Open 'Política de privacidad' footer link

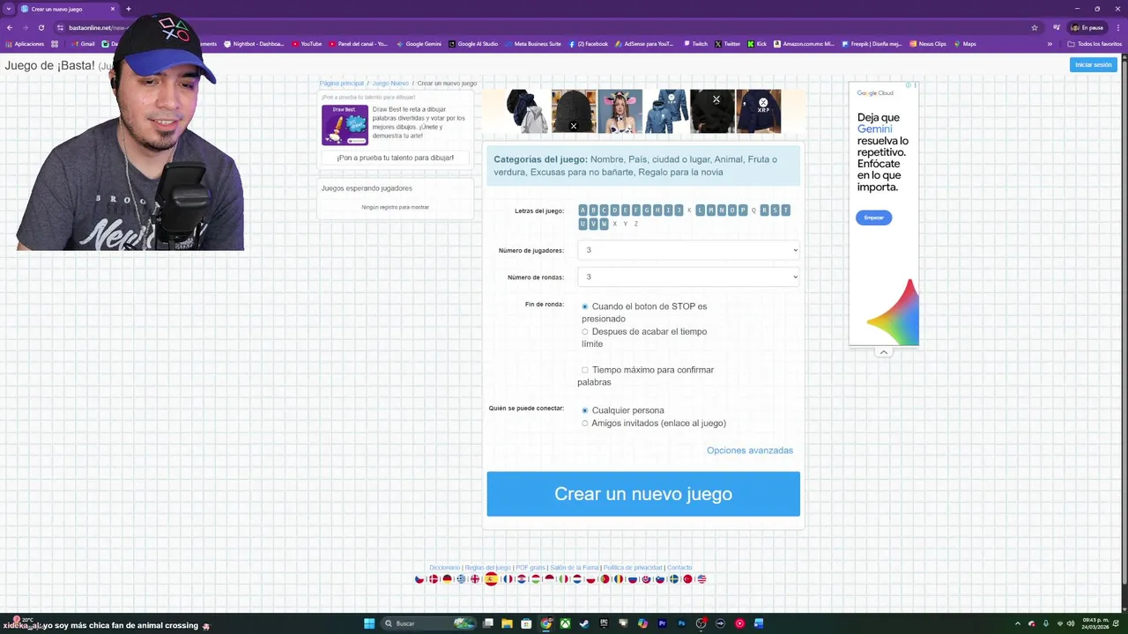pyautogui.click(x=633, y=568)
